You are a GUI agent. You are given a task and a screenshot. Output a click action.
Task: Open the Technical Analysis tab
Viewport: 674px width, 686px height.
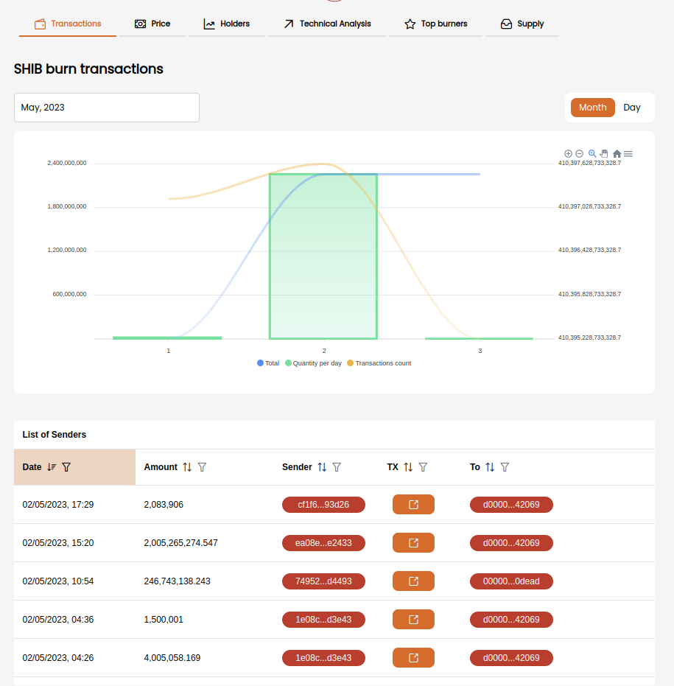point(327,24)
